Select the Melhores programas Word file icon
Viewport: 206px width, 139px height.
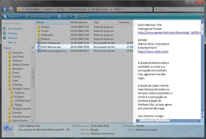pyautogui.click(x=39, y=51)
